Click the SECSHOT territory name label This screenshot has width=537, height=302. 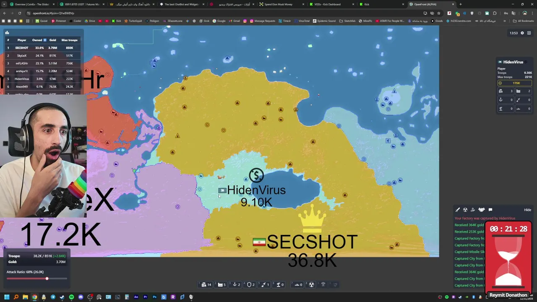tap(312, 242)
